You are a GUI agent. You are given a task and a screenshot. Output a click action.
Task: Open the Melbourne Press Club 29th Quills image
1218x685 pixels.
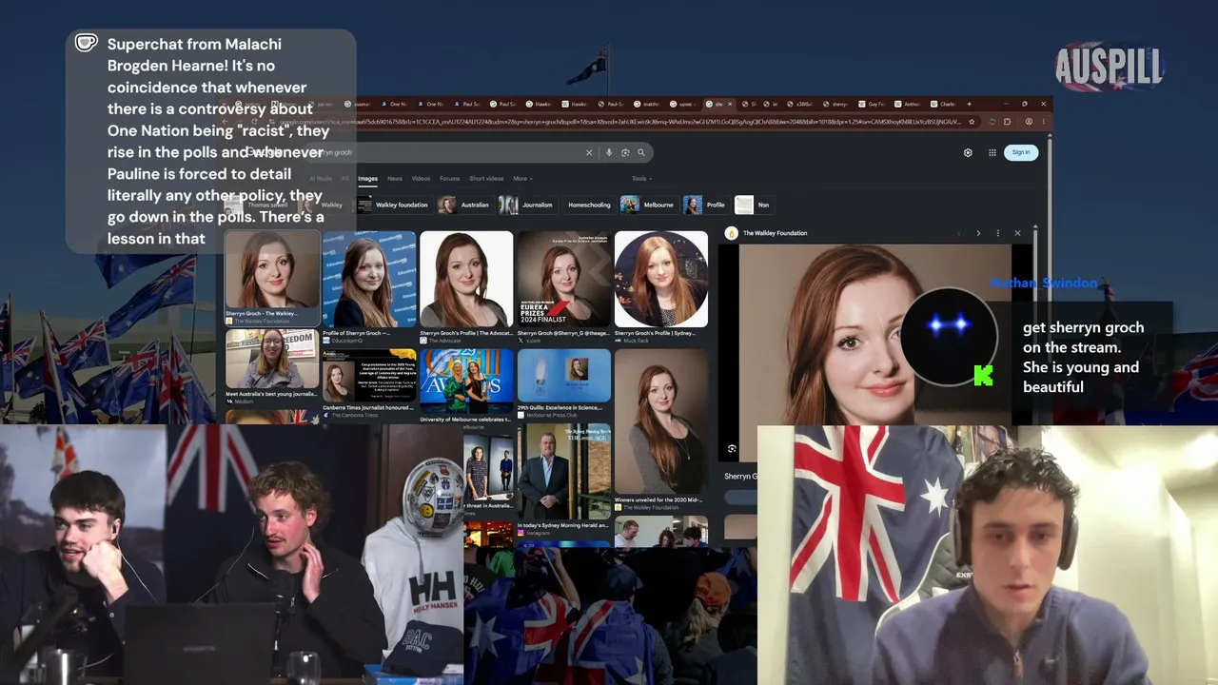pyautogui.click(x=564, y=375)
